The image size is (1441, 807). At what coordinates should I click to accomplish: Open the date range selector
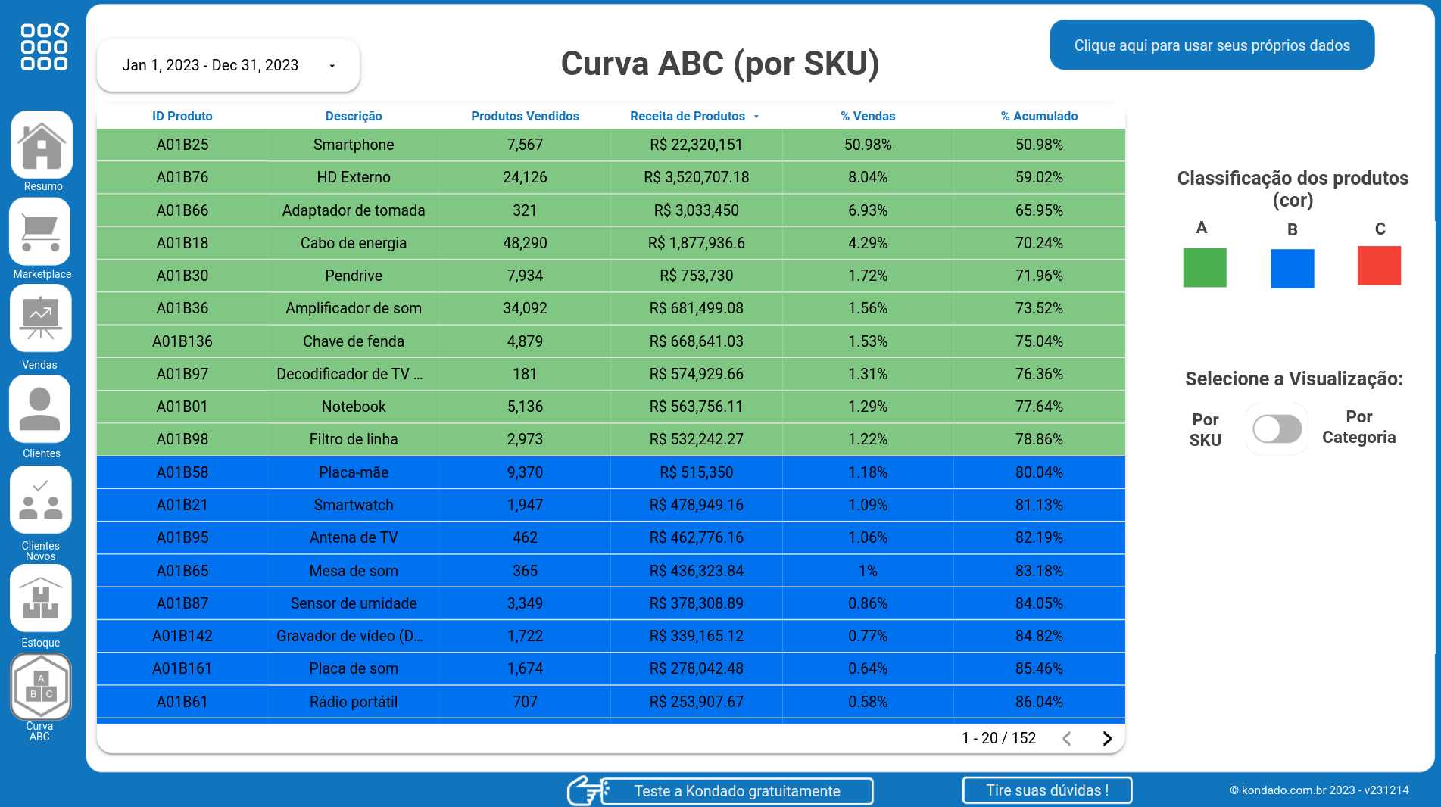click(x=227, y=65)
